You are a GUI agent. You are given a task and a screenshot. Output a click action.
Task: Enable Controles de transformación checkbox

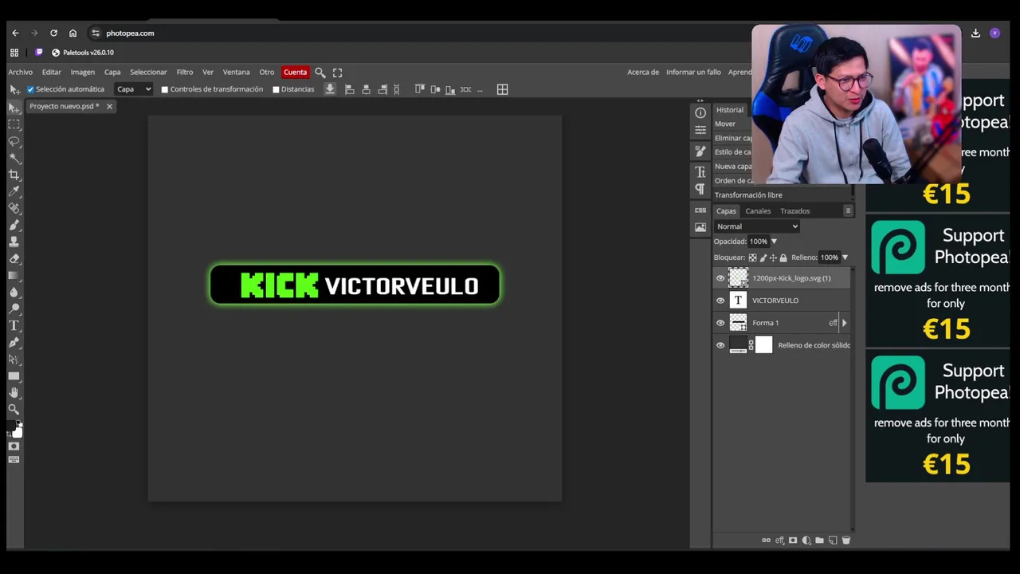pos(165,89)
